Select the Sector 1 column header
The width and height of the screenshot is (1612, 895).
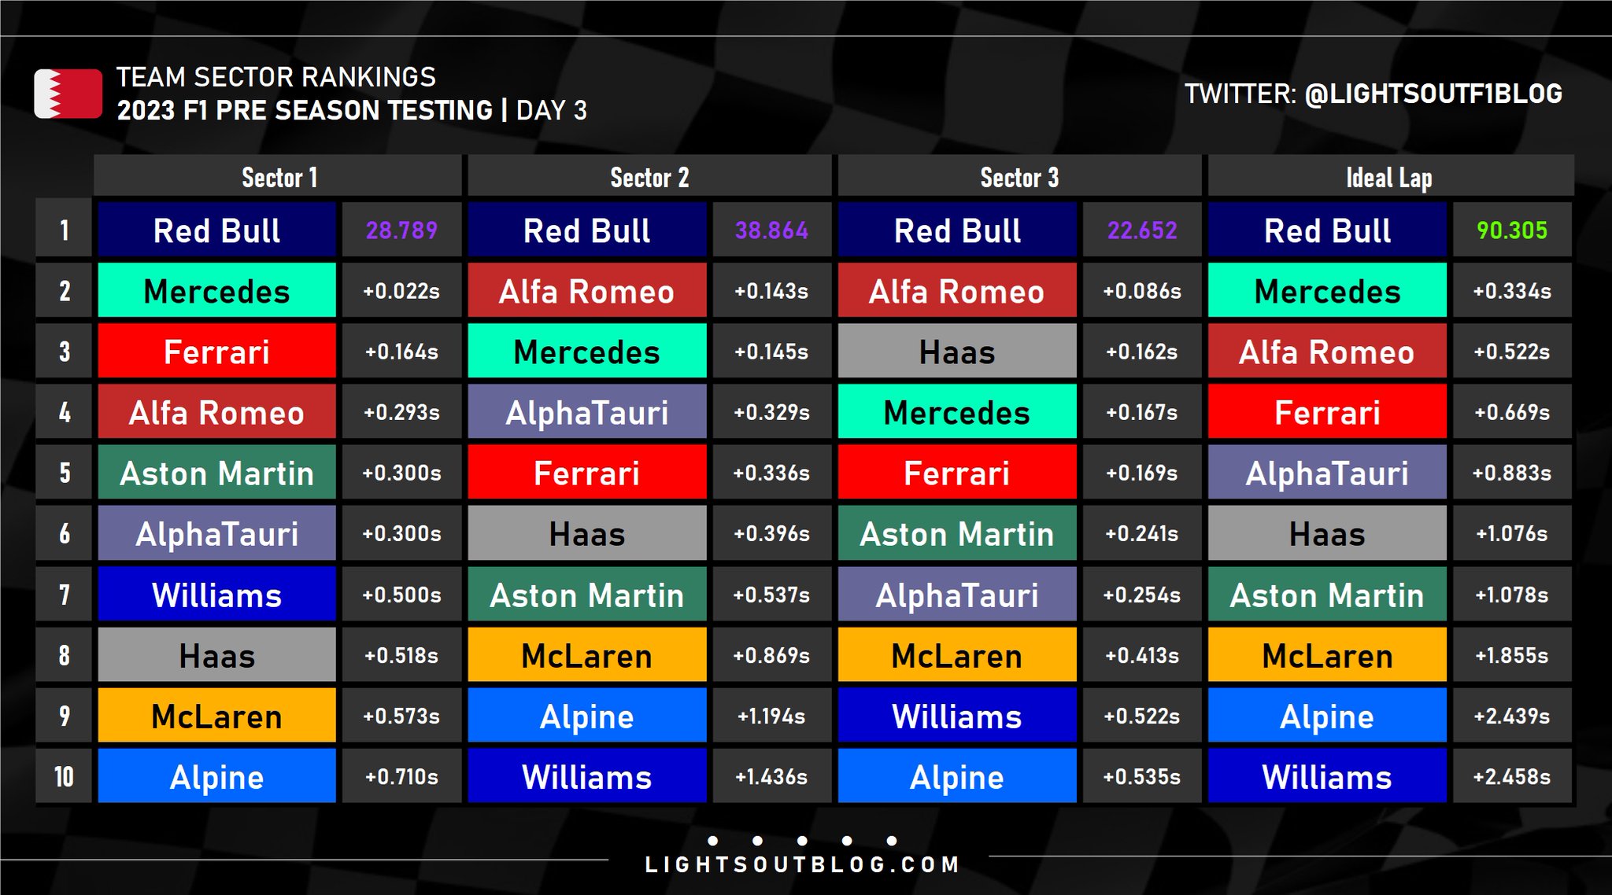coord(279,178)
